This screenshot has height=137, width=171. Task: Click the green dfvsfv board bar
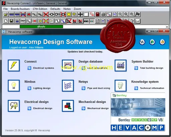pos(41,27)
